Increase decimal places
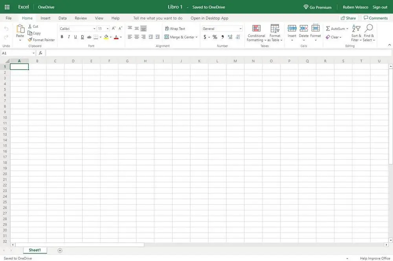Screen dimensions: 393x261 click(x=230, y=37)
